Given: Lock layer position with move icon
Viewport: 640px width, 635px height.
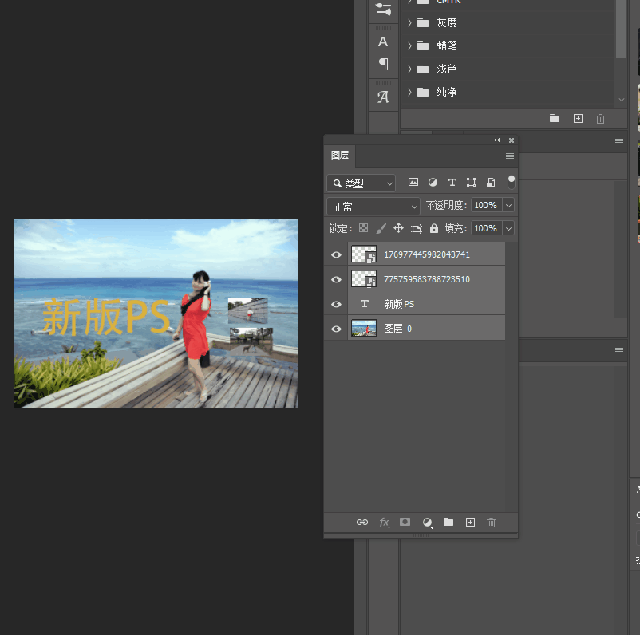Looking at the screenshot, I should (x=398, y=228).
